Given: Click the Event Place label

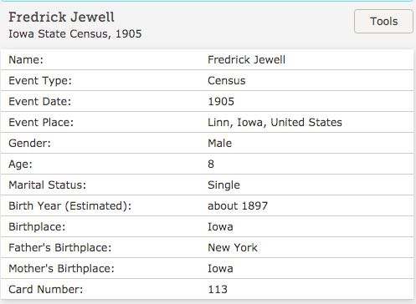Looking at the screenshot, I should click(41, 123).
